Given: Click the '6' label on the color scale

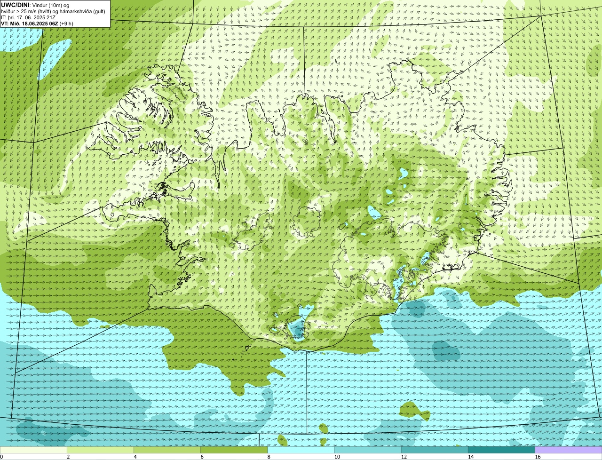Looking at the screenshot, I should [x=202, y=457].
